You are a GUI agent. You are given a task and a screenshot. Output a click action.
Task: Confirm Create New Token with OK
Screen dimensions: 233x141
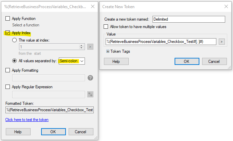(x=187, y=62)
